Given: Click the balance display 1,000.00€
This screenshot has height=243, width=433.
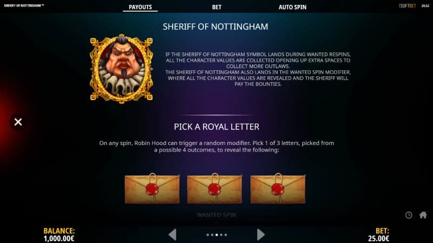Looking at the screenshot, I should [x=59, y=239].
